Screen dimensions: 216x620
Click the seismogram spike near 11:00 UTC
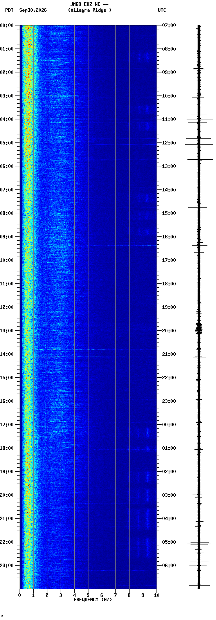coord(200,119)
